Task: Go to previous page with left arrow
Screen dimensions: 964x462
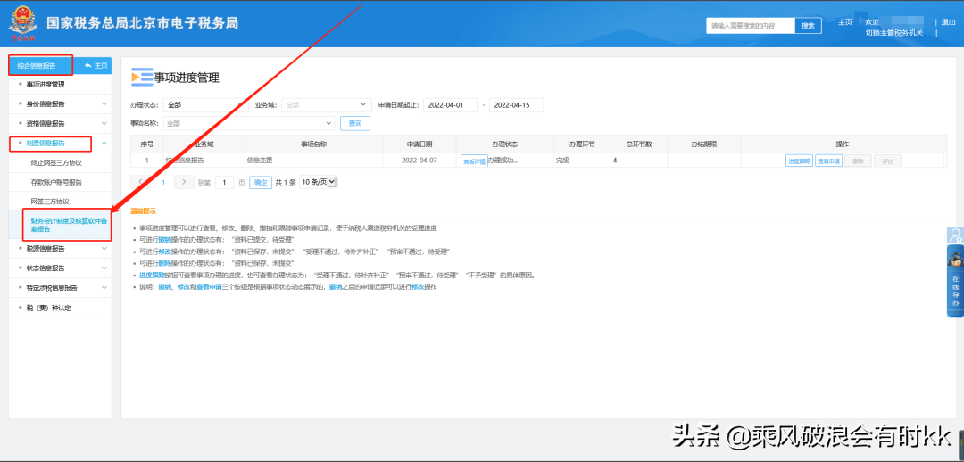Action: click(x=141, y=182)
